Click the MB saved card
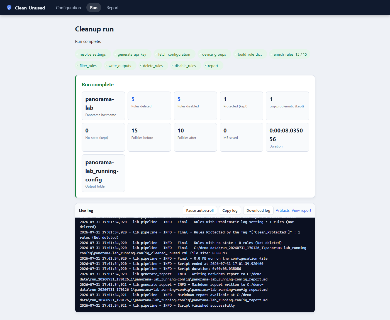The width and height of the screenshot is (390, 320). pos(242,137)
